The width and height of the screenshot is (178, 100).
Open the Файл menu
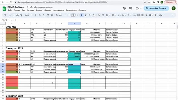point(10,10)
